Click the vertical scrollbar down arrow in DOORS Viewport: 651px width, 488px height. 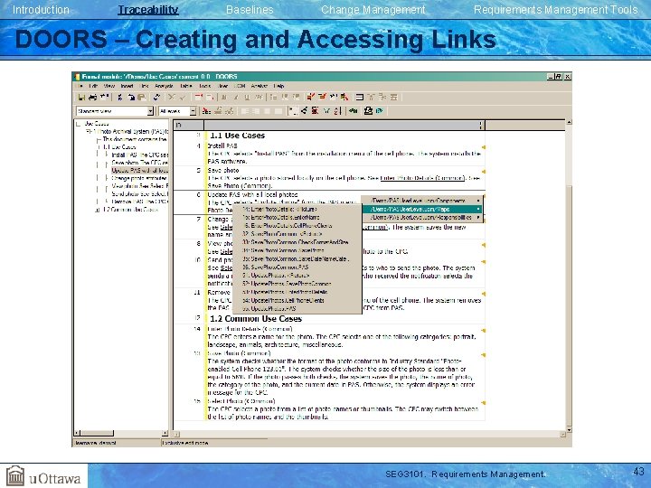[x=569, y=430]
